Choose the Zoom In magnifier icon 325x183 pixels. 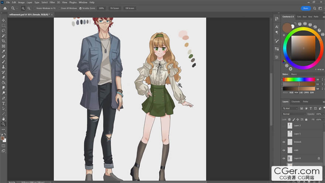(x=24, y=8)
